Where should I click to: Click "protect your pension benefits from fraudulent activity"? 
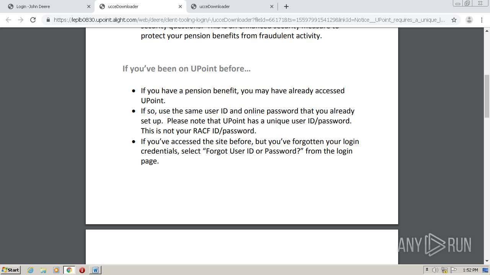[x=231, y=36]
